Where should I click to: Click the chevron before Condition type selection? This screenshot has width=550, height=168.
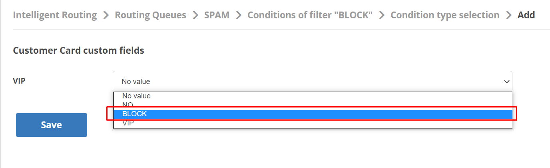pyautogui.click(x=382, y=16)
